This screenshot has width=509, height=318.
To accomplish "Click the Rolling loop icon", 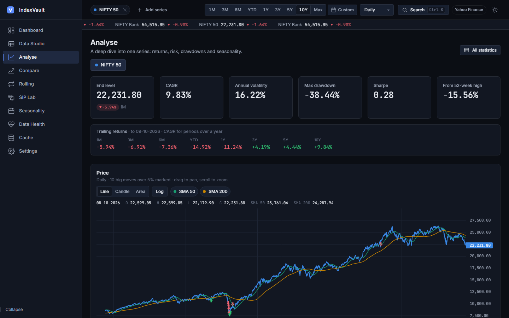I will 11,84.
